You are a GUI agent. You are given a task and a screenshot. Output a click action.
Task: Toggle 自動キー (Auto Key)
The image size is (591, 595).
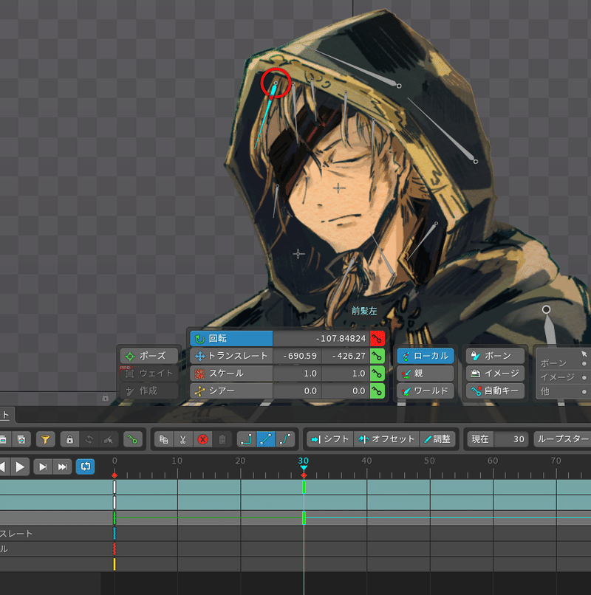pyautogui.click(x=495, y=391)
